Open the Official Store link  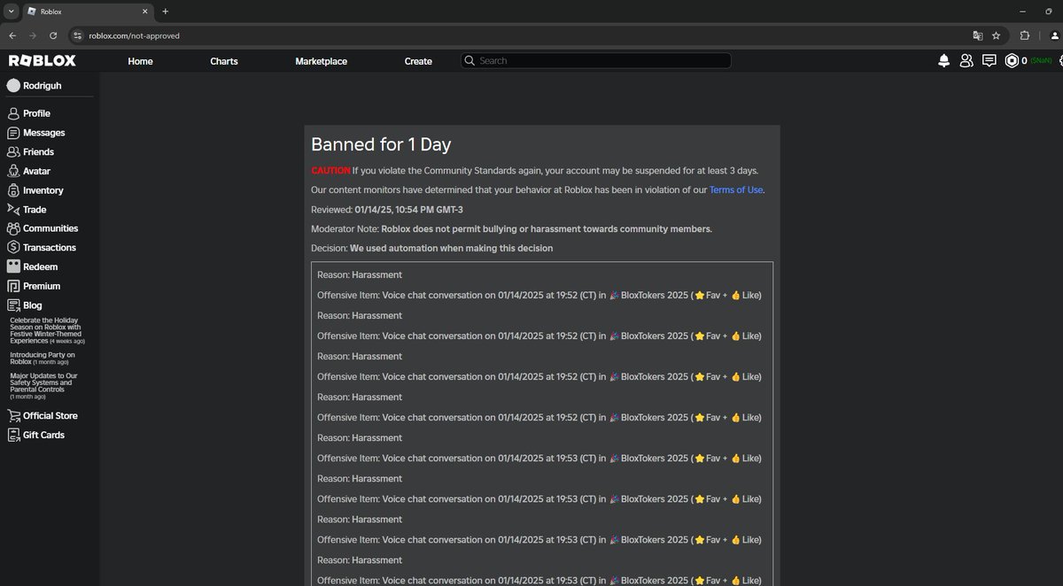click(50, 416)
